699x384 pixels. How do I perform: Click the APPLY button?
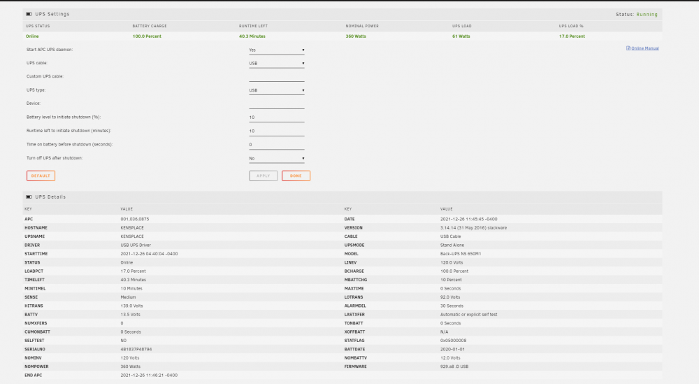263,176
